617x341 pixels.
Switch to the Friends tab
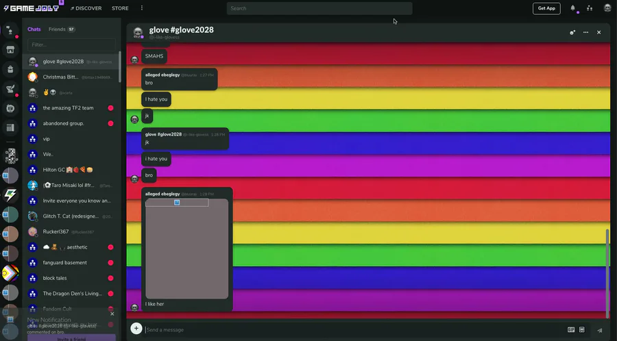pyautogui.click(x=62, y=29)
